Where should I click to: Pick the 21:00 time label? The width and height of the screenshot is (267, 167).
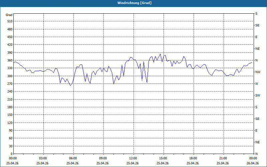tap(223, 158)
